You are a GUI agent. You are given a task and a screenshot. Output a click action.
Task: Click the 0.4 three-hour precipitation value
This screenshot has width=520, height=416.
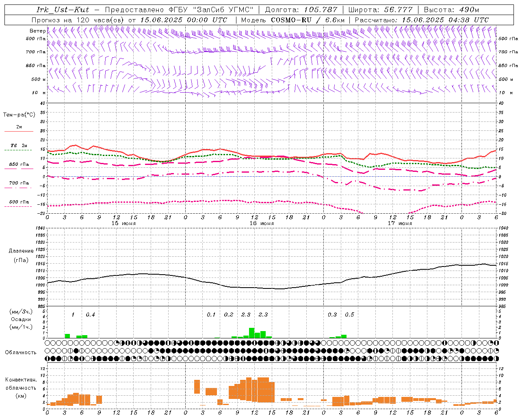90,315
